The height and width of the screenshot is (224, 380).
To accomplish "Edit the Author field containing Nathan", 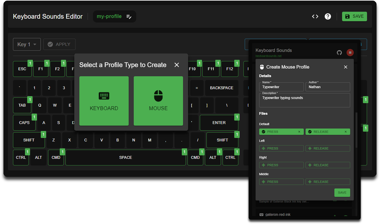I will [328, 87].
